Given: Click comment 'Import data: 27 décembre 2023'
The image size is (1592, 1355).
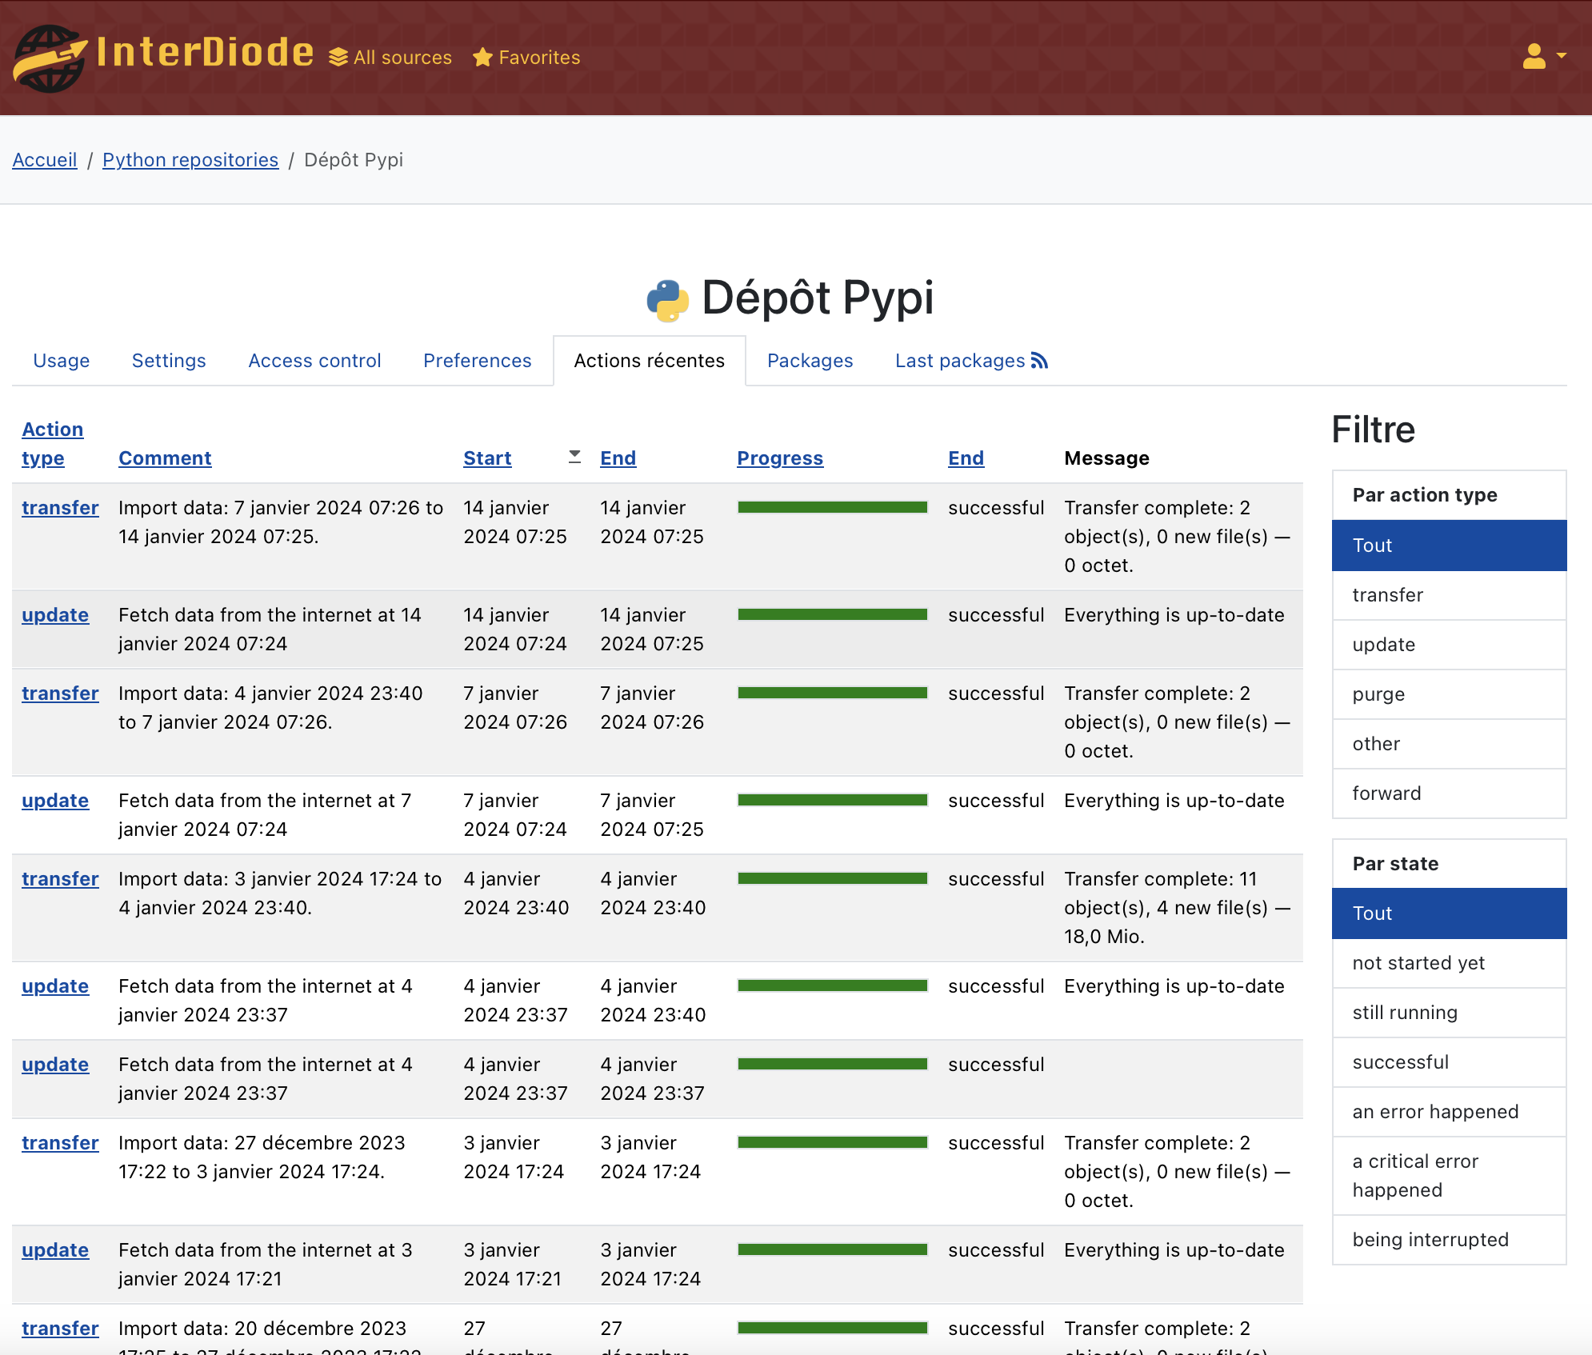Looking at the screenshot, I should [262, 1157].
